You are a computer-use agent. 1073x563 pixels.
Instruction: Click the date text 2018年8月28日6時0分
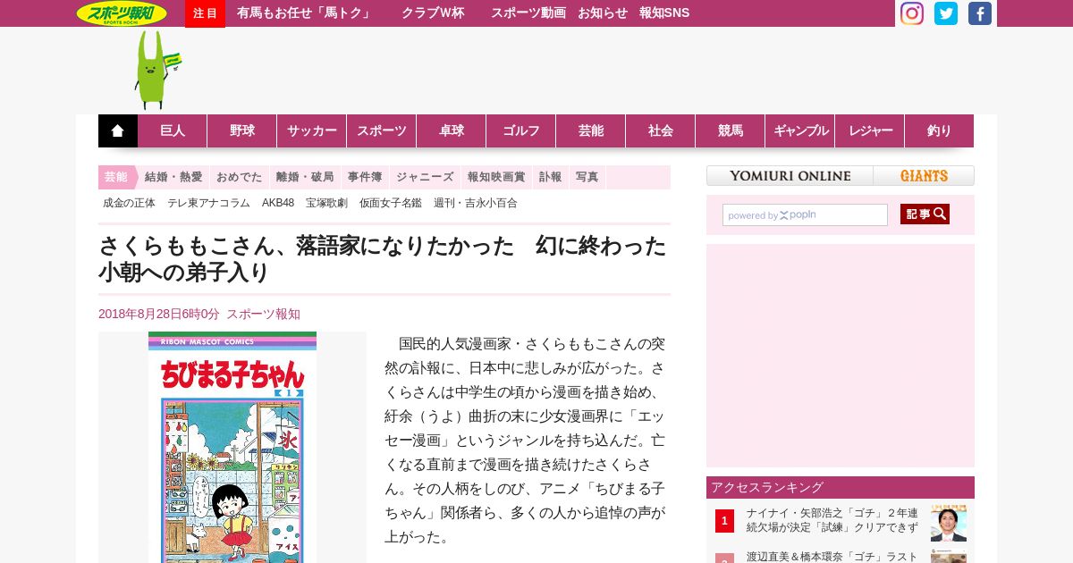pos(158,314)
